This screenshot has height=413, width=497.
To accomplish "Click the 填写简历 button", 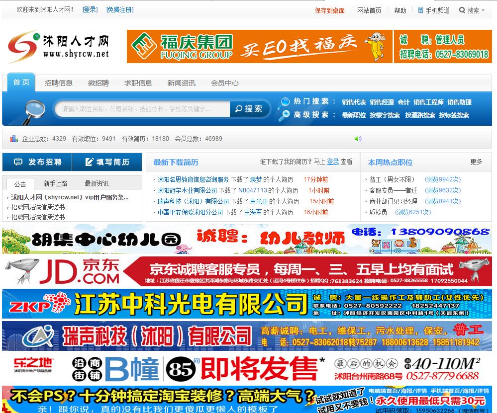I will coord(107,162).
